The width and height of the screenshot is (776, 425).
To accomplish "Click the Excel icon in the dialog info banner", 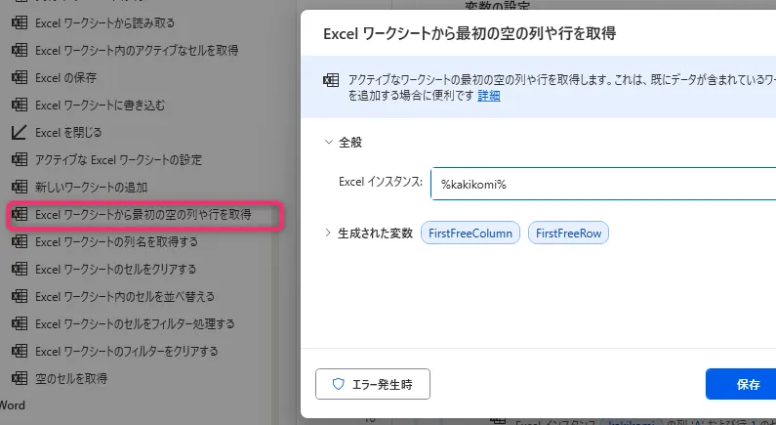I will [x=332, y=81].
